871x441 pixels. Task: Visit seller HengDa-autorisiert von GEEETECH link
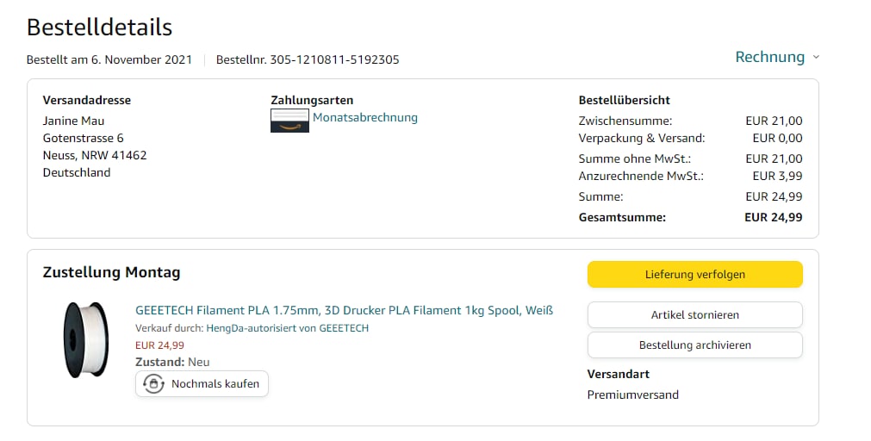pyautogui.click(x=288, y=328)
